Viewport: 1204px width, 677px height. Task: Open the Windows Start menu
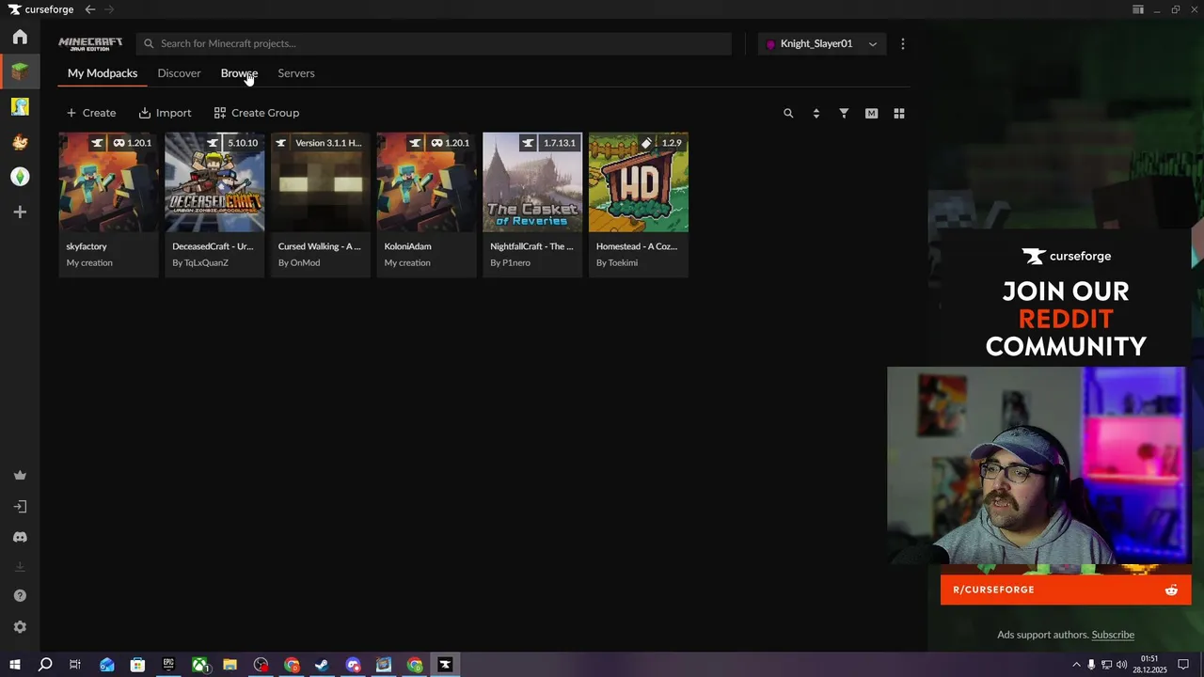click(14, 665)
